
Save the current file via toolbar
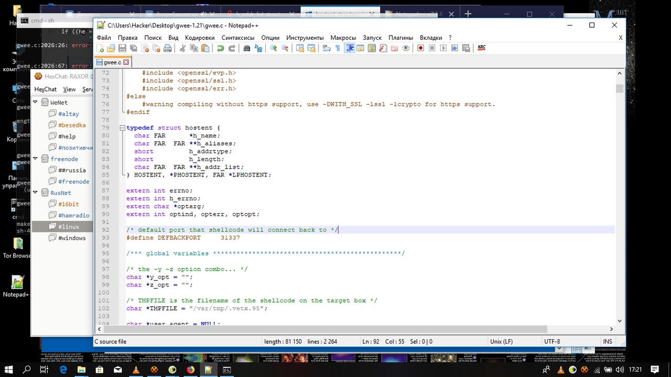point(122,48)
